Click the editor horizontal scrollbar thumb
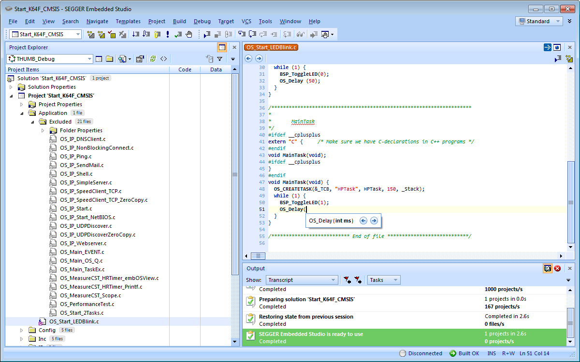The image size is (580, 362). [258, 256]
